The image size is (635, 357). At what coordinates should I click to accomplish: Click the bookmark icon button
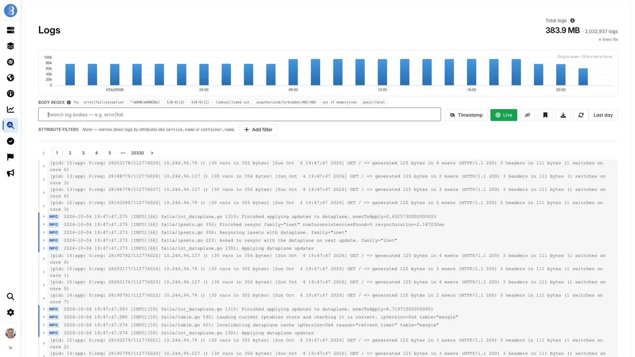(545, 115)
